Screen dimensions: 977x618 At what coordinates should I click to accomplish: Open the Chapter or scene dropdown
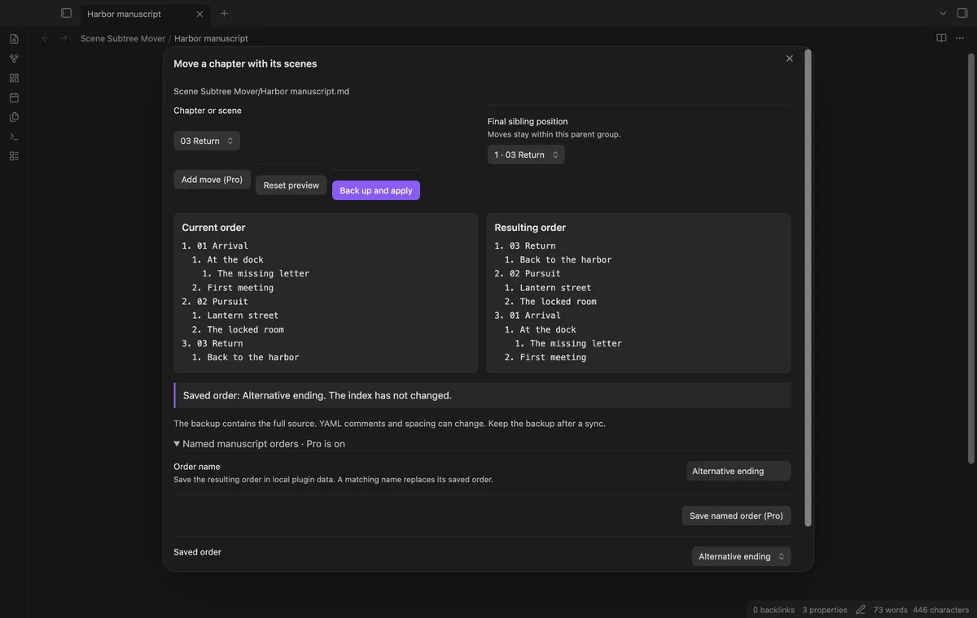tap(207, 141)
